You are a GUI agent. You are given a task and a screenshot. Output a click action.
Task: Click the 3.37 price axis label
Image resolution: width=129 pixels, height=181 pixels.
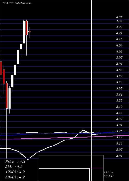click(119, 119)
